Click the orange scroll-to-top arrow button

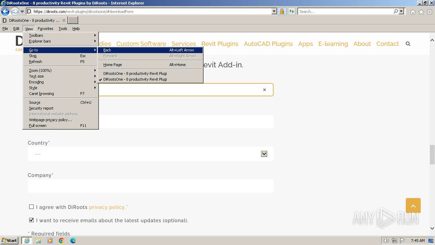[x=413, y=206]
